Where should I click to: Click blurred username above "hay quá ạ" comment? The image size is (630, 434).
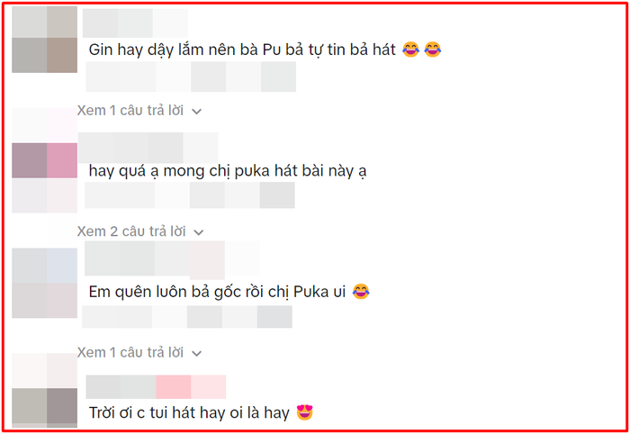(148, 147)
